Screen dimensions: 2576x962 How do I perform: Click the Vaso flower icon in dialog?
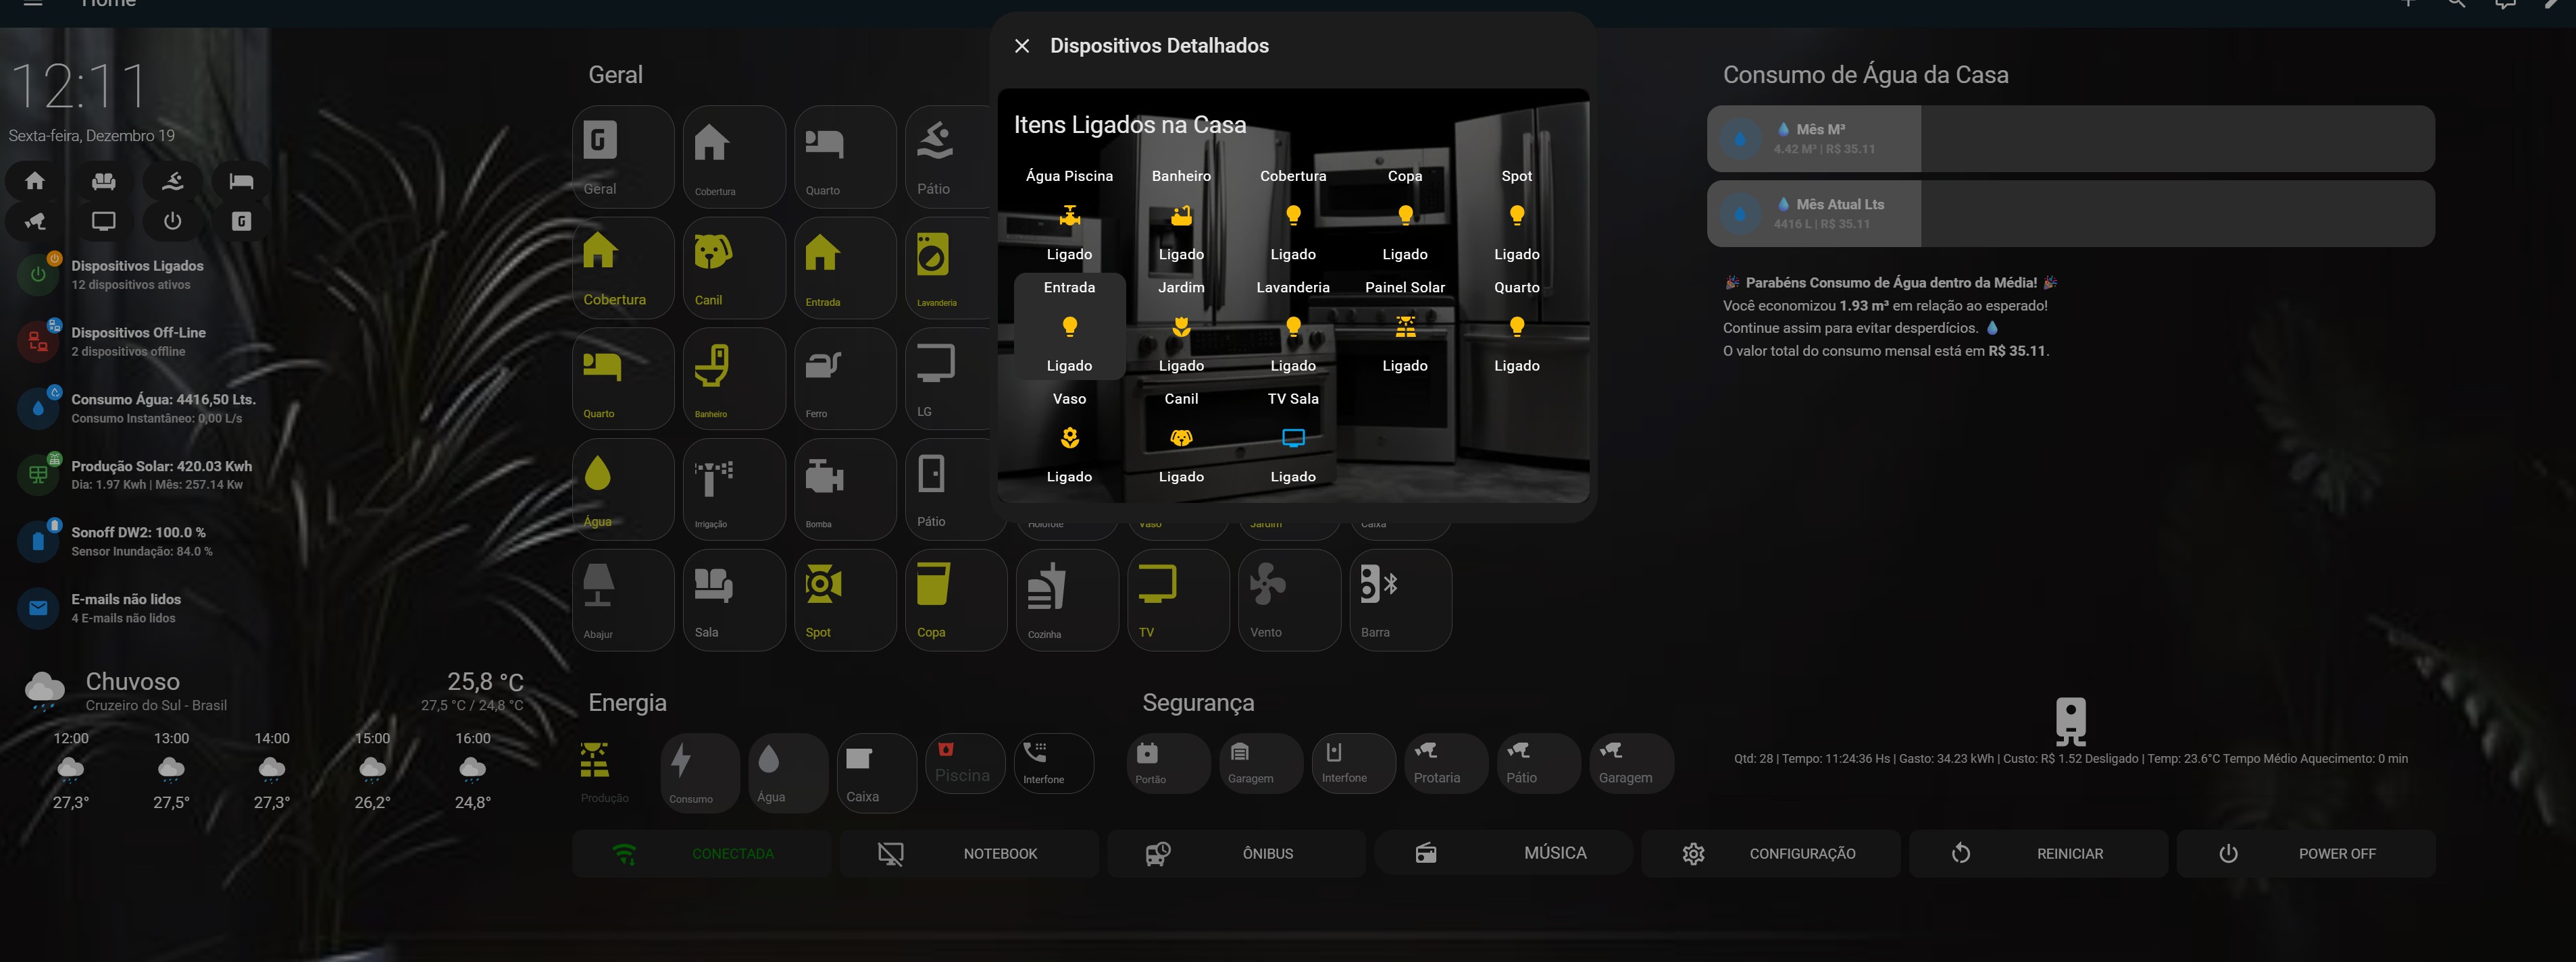click(1069, 437)
